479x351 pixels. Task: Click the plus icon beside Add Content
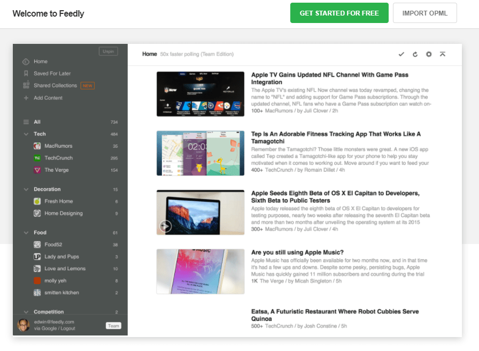pyautogui.click(x=26, y=98)
